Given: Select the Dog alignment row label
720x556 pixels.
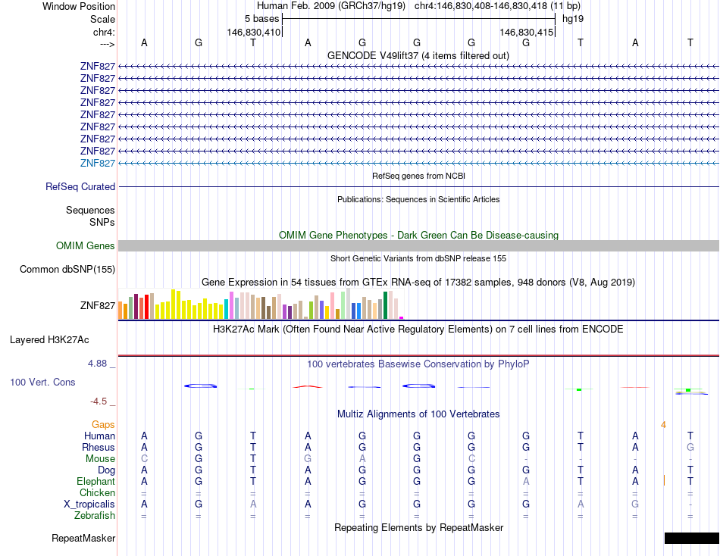Looking at the screenshot, I should [106, 470].
